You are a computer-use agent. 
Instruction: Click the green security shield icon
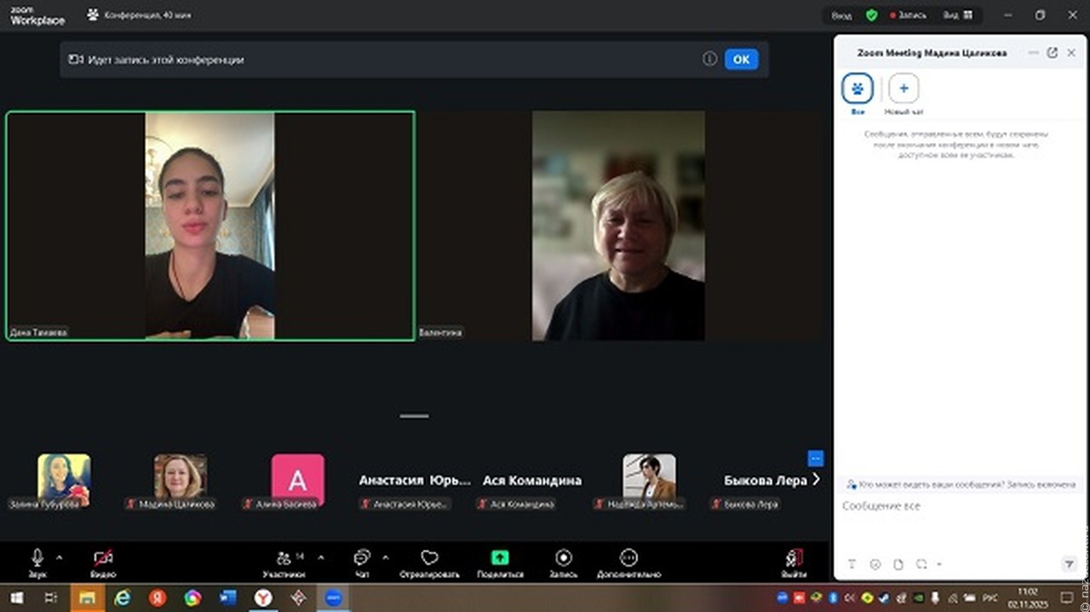871,15
